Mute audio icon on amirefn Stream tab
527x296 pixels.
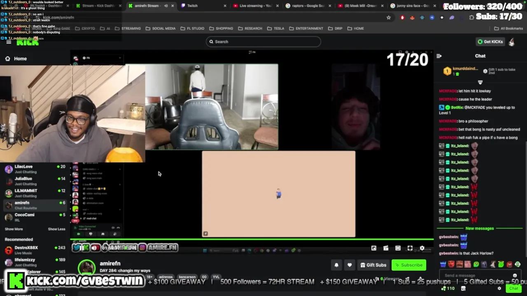(x=166, y=6)
